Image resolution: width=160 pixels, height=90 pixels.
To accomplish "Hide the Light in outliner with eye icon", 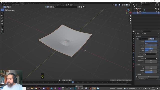I will coord(157,11).
